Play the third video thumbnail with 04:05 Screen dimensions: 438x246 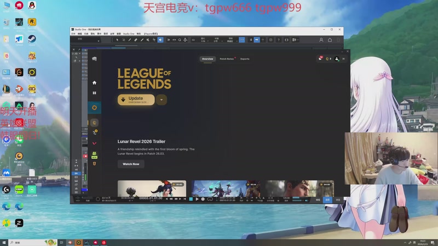coord(299,189)
